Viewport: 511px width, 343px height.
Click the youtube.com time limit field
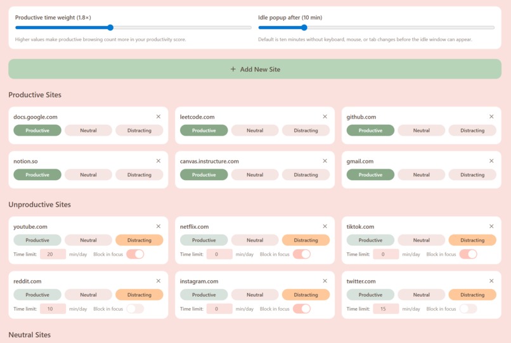click(x=53, y=254)
